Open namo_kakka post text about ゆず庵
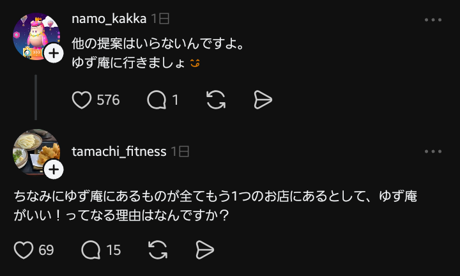The width and height of the screenshot is (460, 276). pos(157,54)
